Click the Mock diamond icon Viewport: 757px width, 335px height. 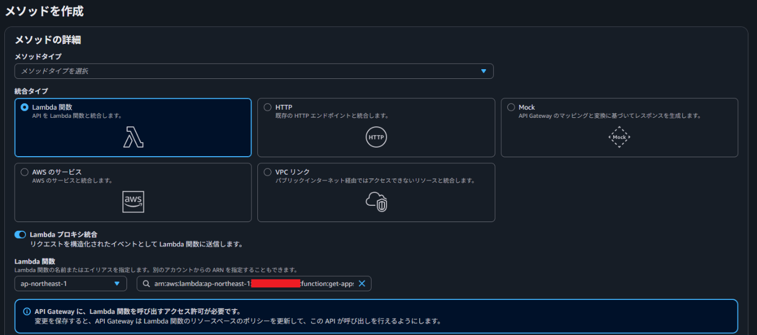tap(619, 137)
